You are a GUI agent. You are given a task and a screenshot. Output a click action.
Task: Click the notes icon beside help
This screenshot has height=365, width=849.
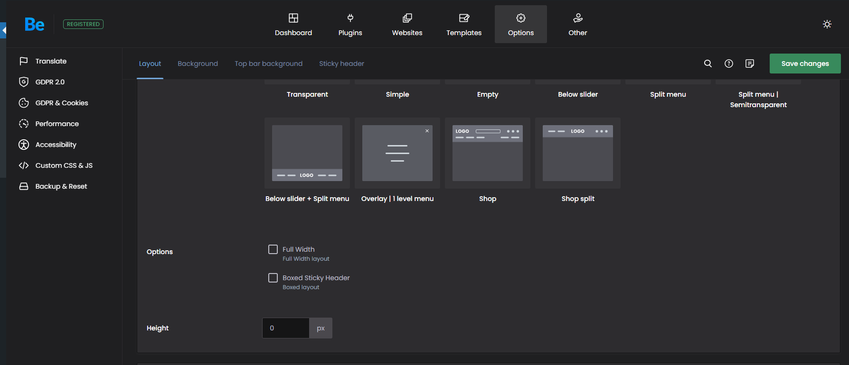coord(749,64)
